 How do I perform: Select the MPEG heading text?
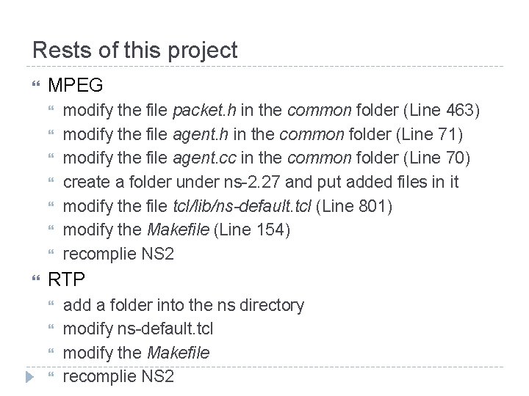[75, 86]
